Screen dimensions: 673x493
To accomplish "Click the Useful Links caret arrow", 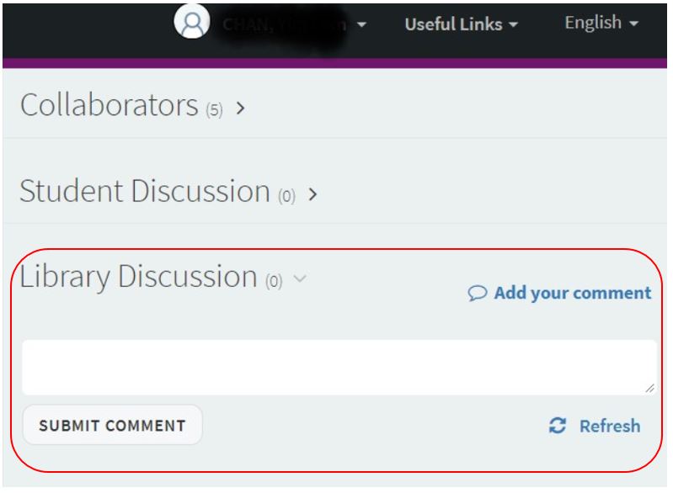I will point(513,25).
